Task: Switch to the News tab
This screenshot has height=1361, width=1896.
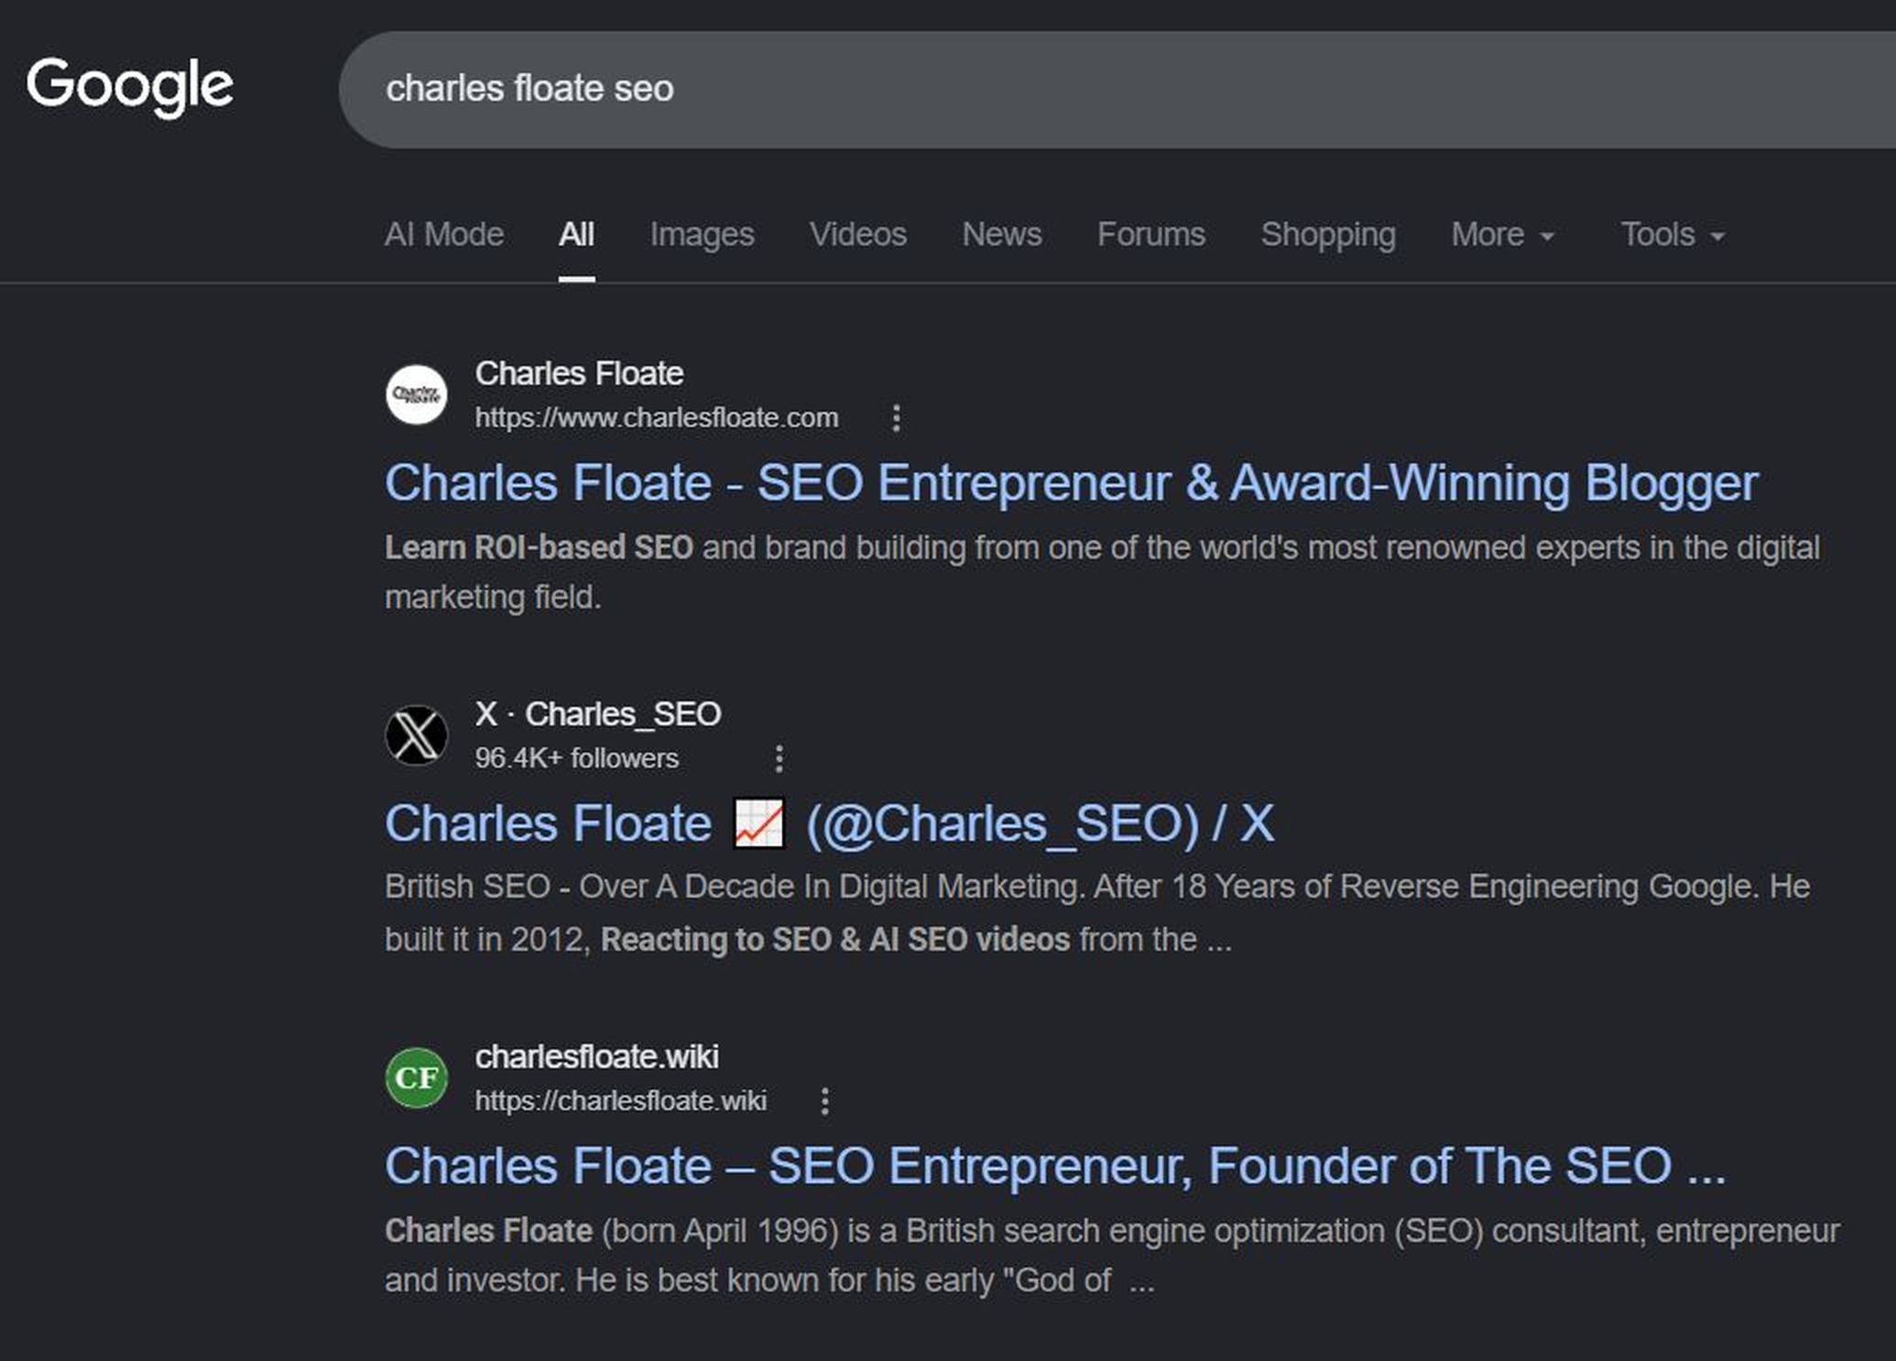Action: [1002, 234]
